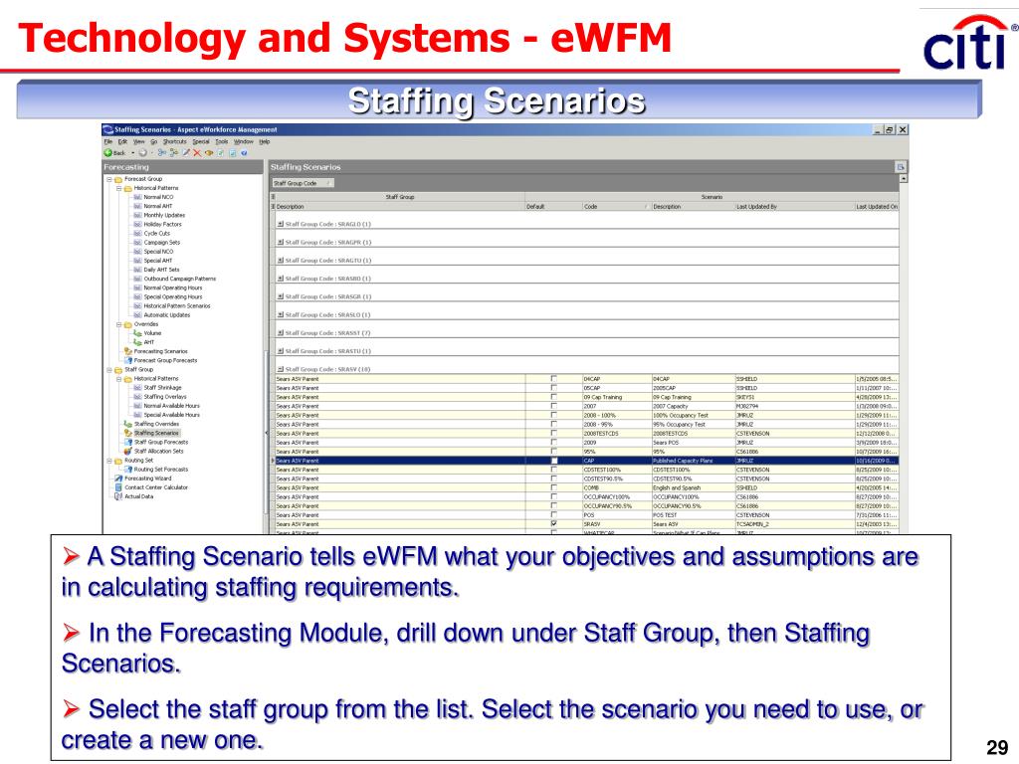The image size is (1019, 764).
Task: Expand Staff Group Code SRASGR group
Action: pyautogui.click(x=280, y=296)
